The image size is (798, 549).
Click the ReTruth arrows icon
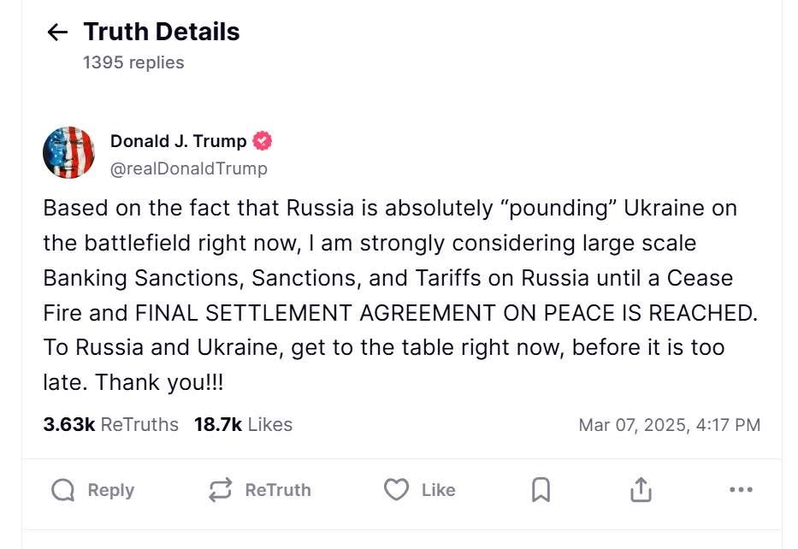(220, 490)
